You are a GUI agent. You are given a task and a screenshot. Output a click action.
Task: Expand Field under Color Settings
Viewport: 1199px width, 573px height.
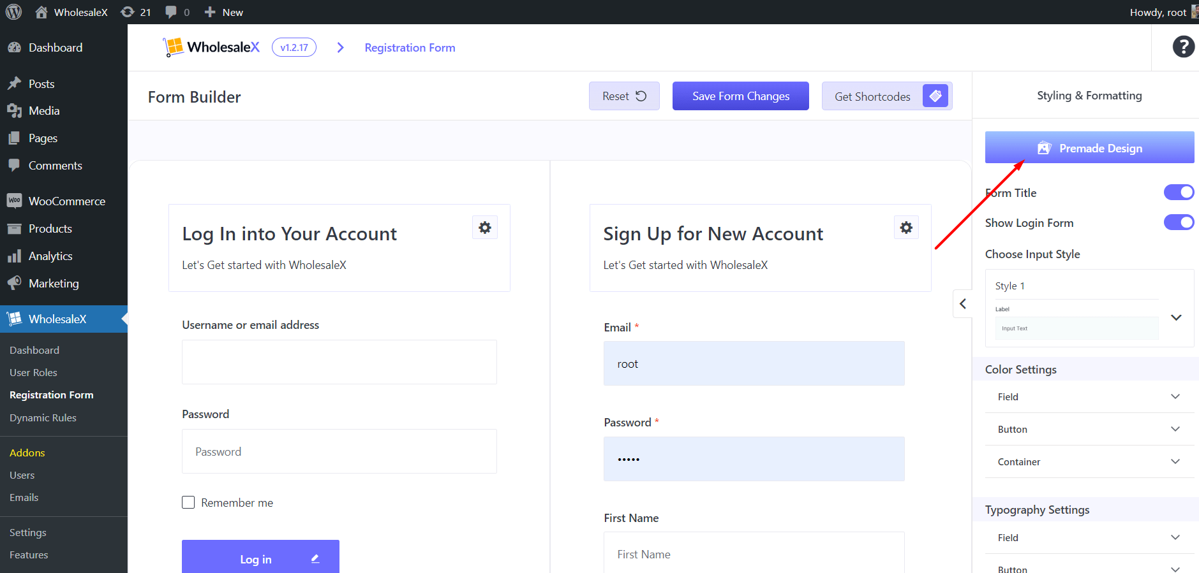[1089, 396]
